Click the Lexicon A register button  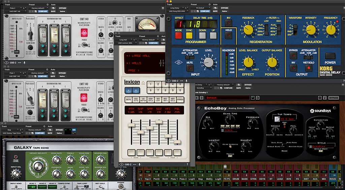point(128,90)
